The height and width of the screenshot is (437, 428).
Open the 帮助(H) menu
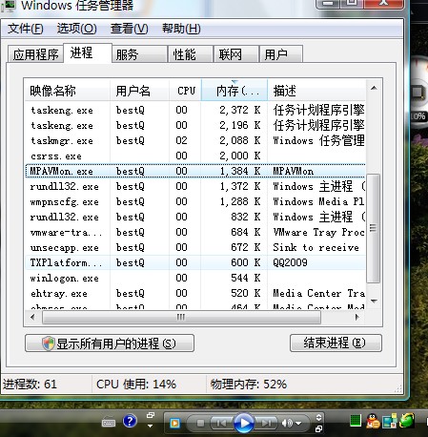[x=181, y=29]
